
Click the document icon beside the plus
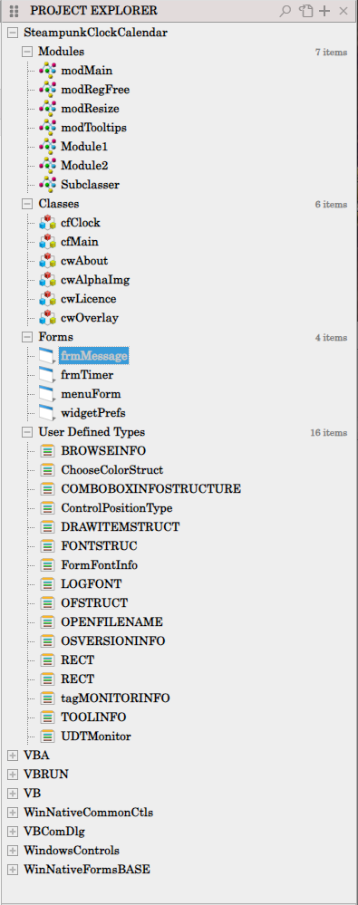tap(305, 11)
